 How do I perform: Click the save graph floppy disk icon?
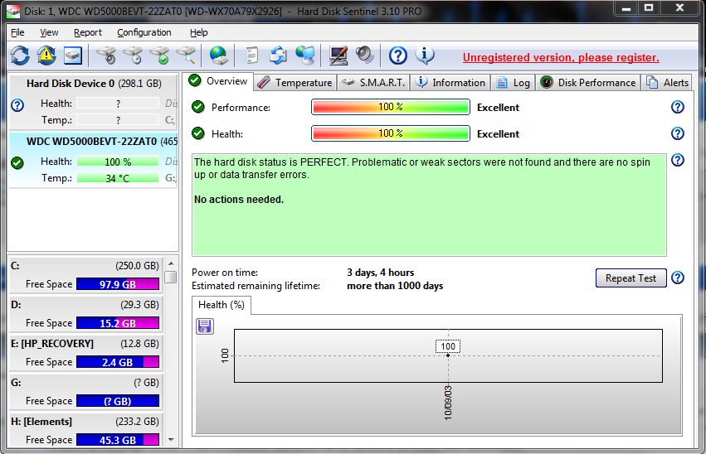click(x=205, y=326)
